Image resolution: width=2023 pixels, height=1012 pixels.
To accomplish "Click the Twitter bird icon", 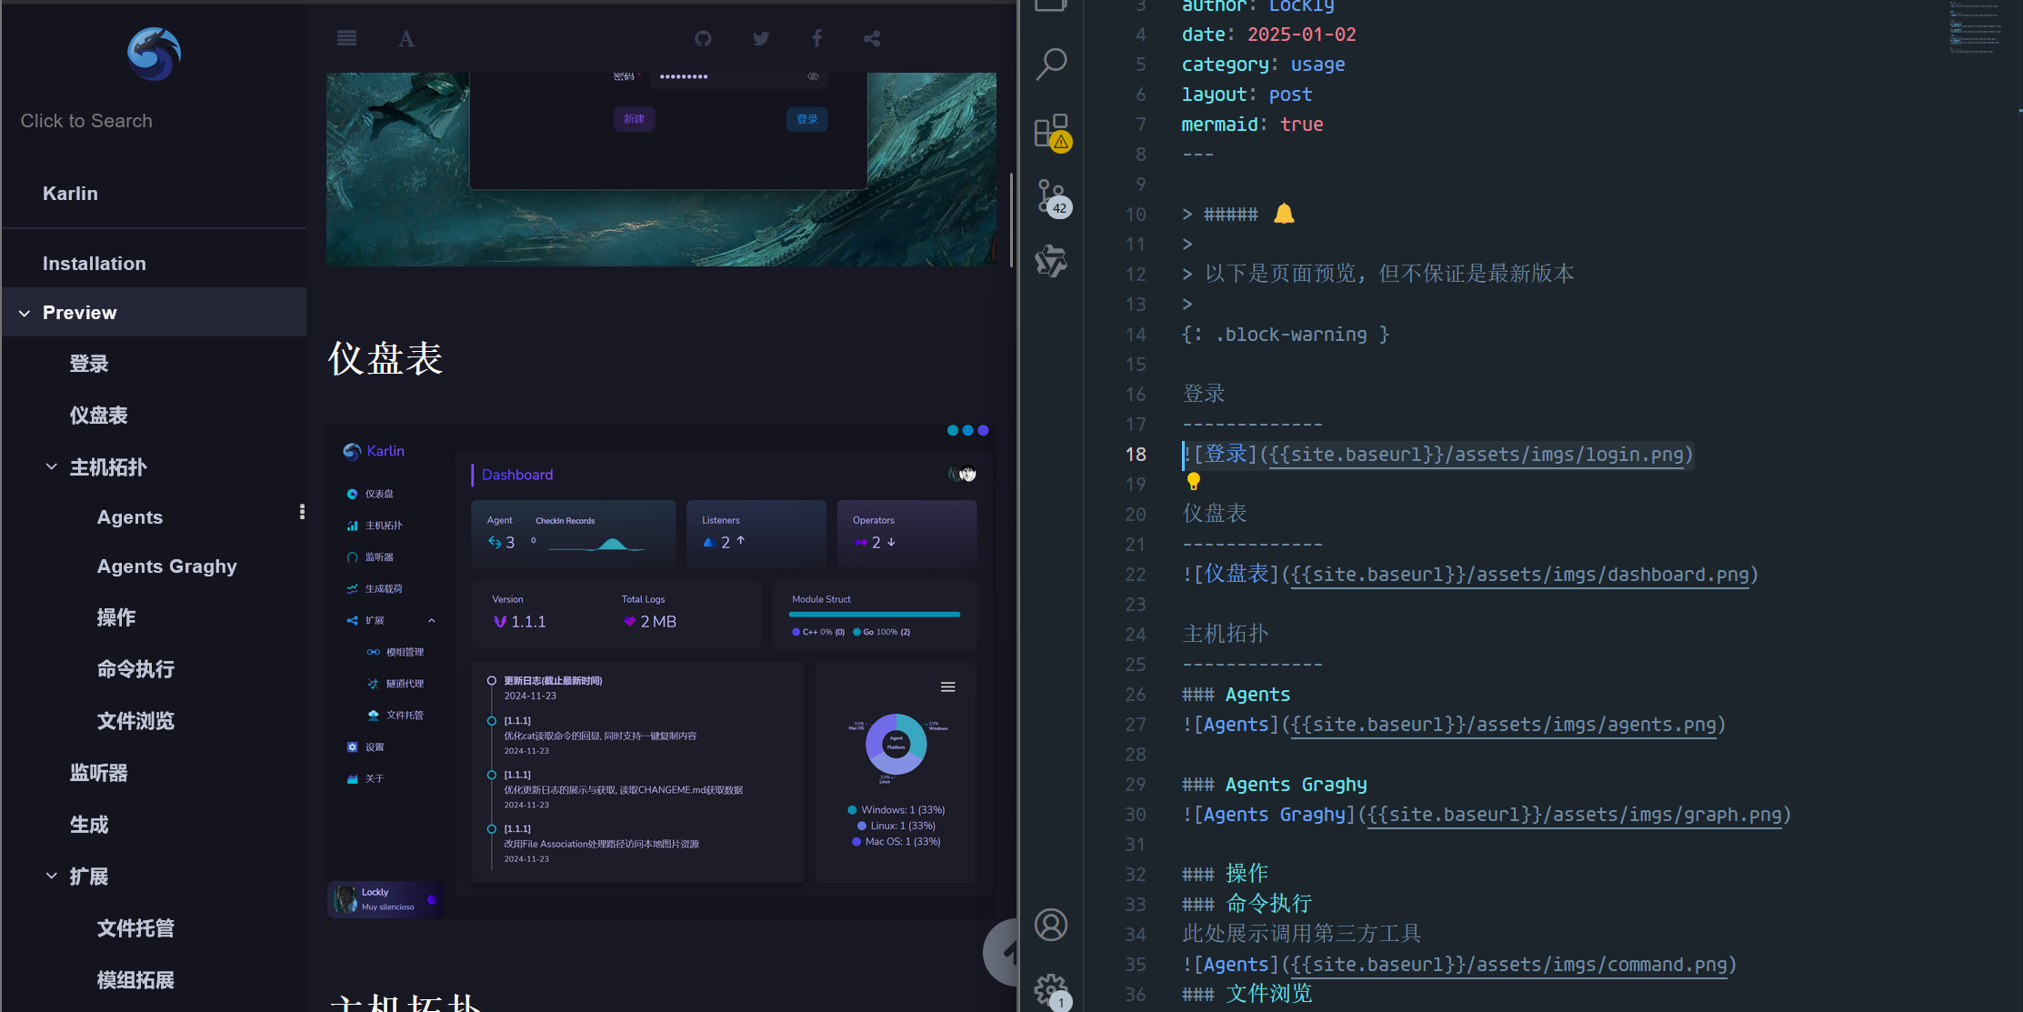I will [761, 38].
